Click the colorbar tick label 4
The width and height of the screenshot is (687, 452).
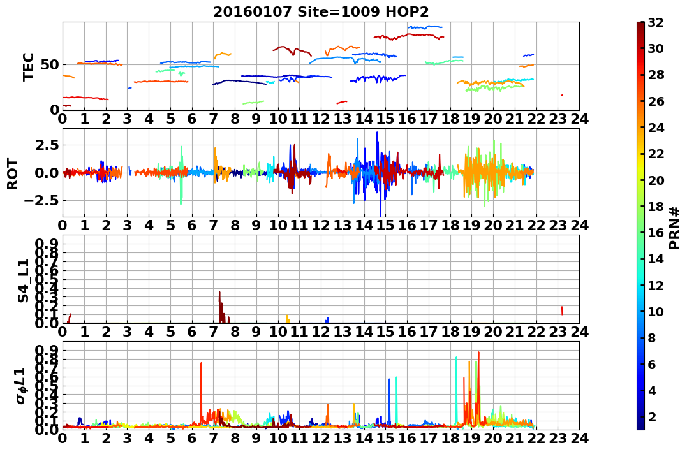pyautogui.click(x=652, y=390)
